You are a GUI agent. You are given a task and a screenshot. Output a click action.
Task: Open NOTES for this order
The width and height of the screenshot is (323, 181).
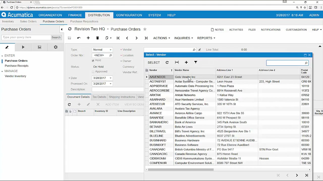click(217, 30)
